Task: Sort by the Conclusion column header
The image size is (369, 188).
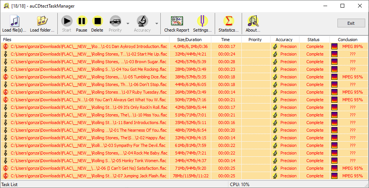Action: tap(348, 40)
